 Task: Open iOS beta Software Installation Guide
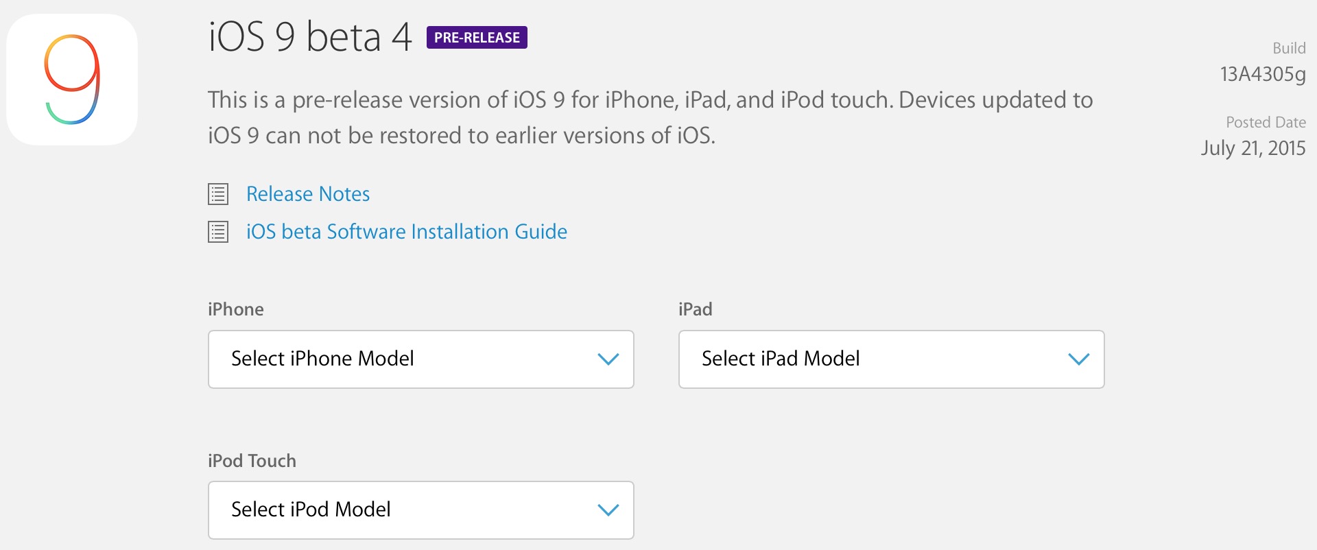tap(407, 232)
